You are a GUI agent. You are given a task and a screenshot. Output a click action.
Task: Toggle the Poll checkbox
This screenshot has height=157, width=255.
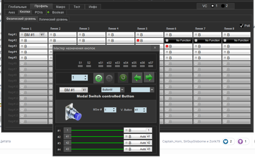pyautogui.click(x=241, y=26)
